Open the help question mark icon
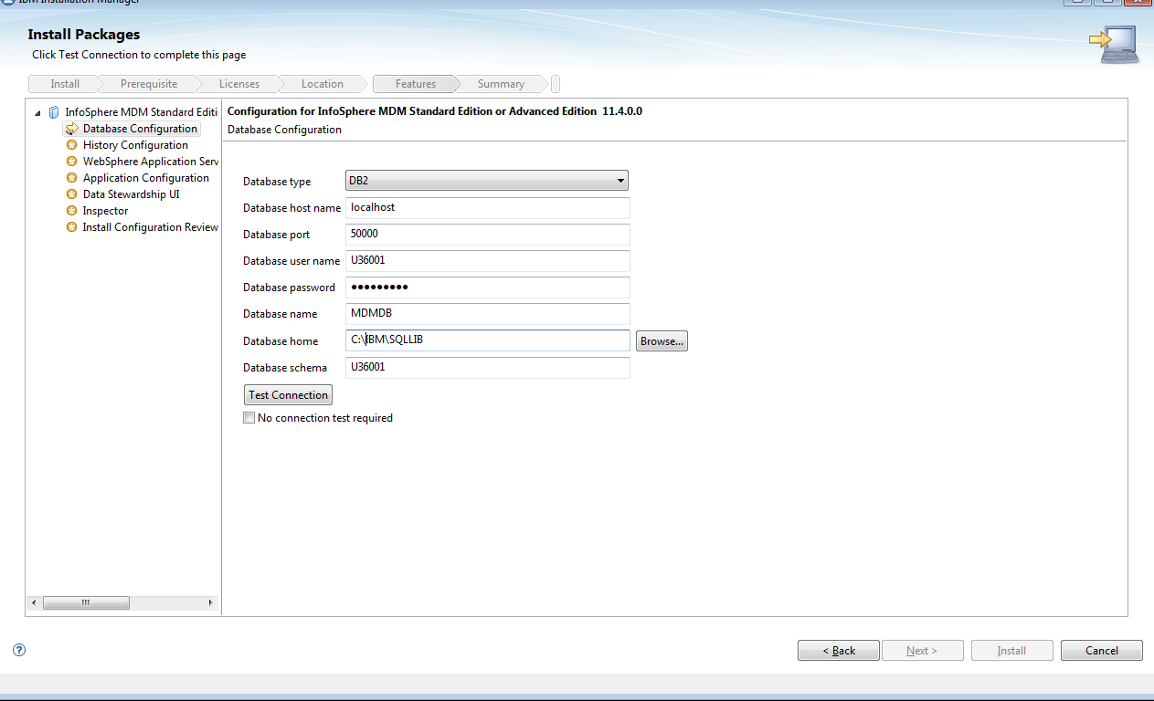 click(x=19, y=650)
